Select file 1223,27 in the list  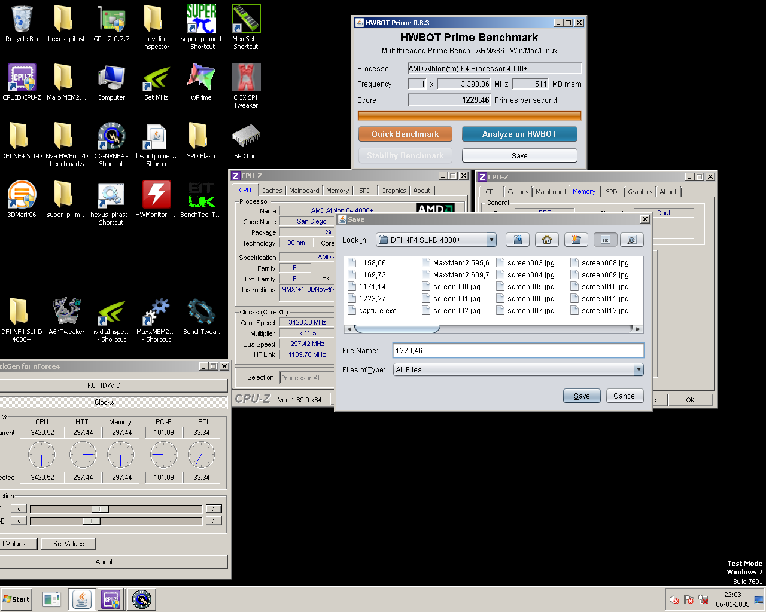pyautogui.click(x=367, y=298)
